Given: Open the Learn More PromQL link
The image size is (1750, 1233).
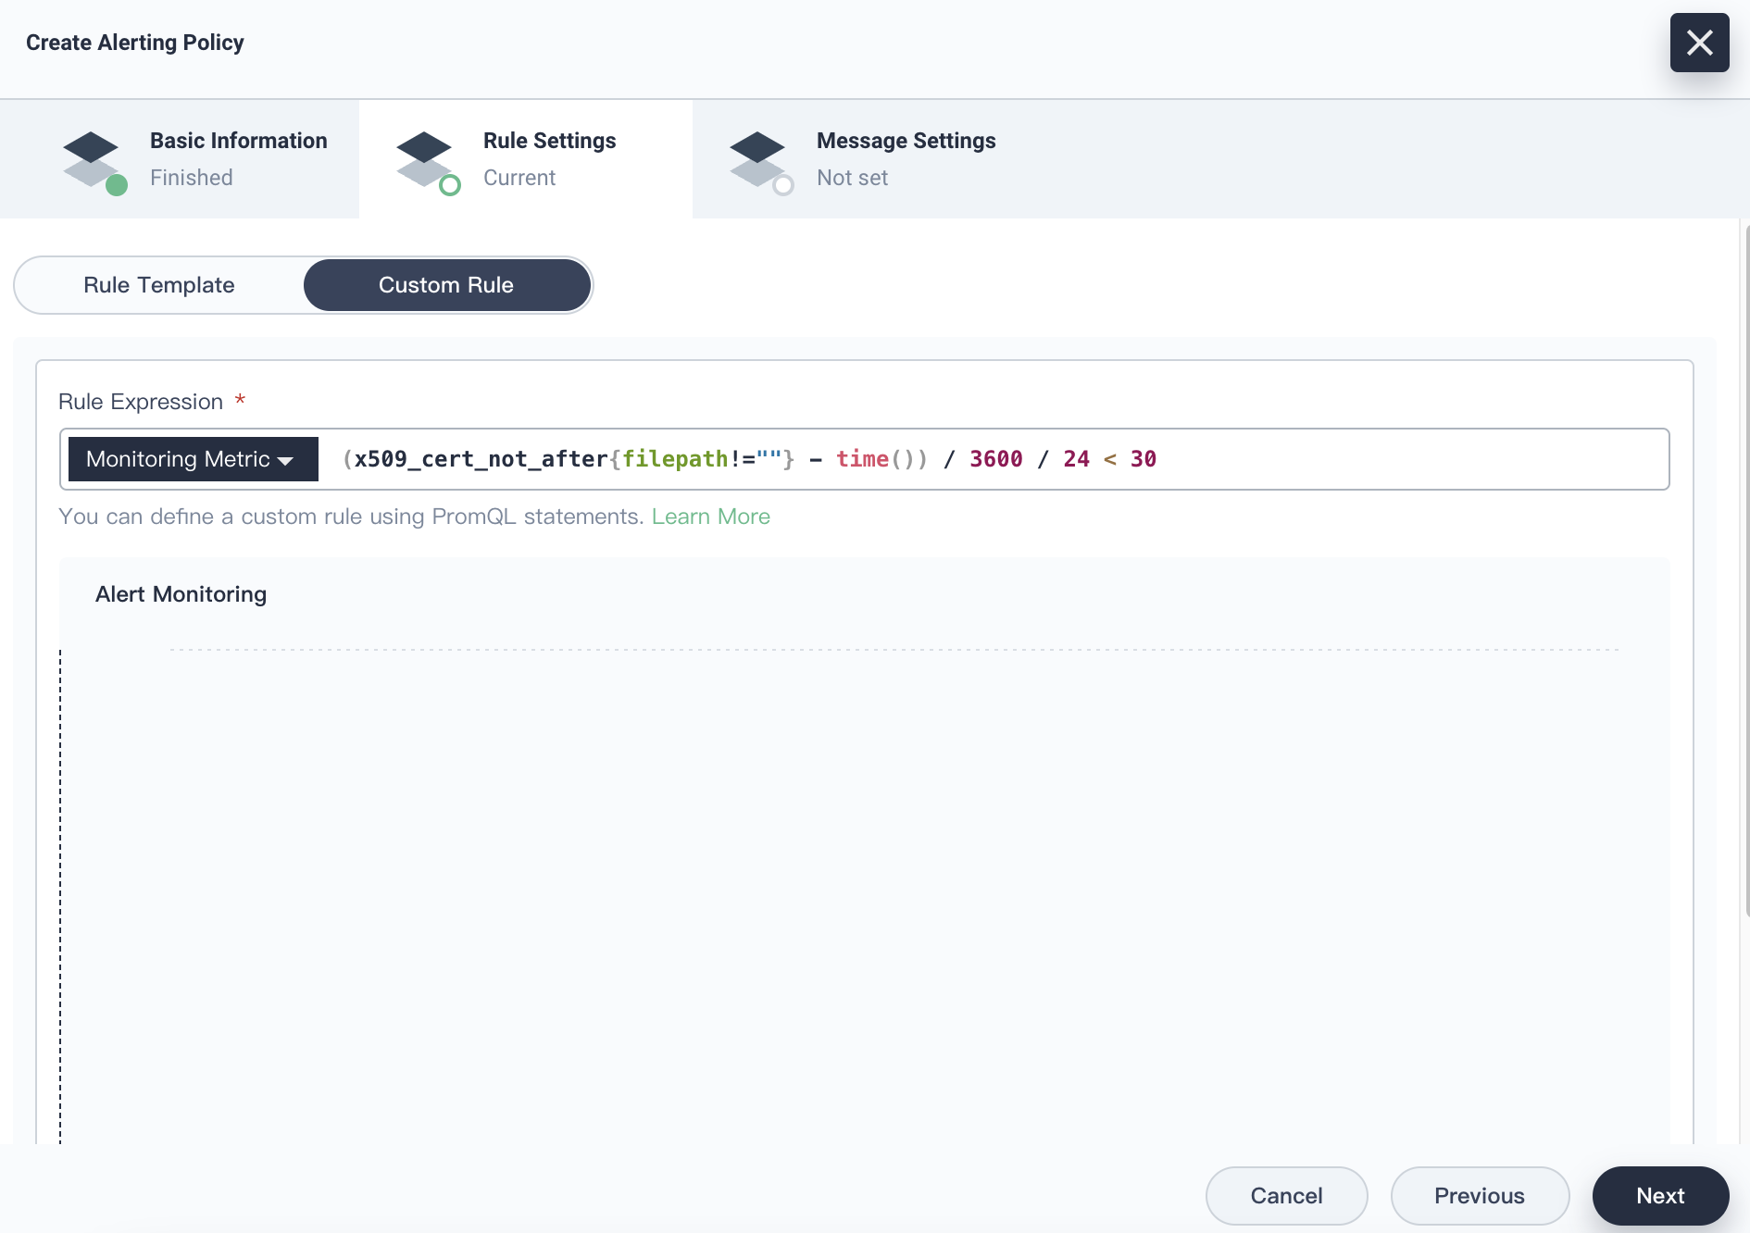Looking at the screenshot, I should tap(710, 517).
